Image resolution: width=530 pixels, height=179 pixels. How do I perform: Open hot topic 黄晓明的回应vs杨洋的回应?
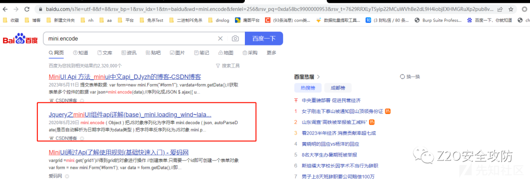point(330,144)
